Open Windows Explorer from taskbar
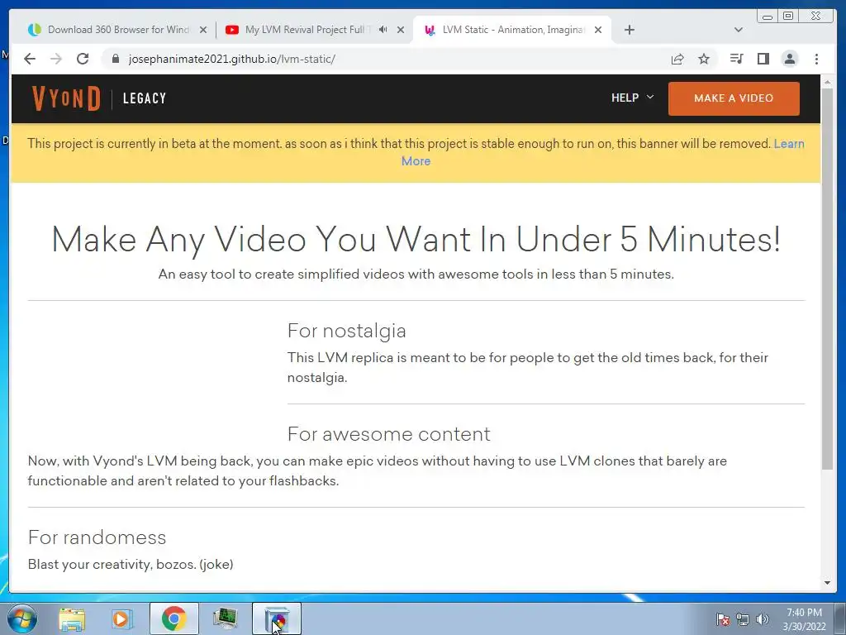Screen dimensions: 846x635 click(x=72, y=618)
